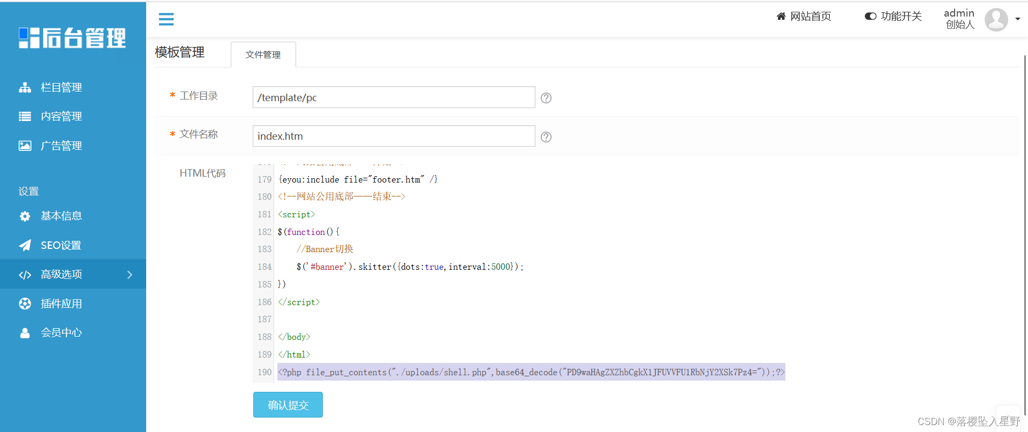This screenshot has width=1028, height=432.
Task: Click the 模板管理 page heading
Action: [180, 52]
